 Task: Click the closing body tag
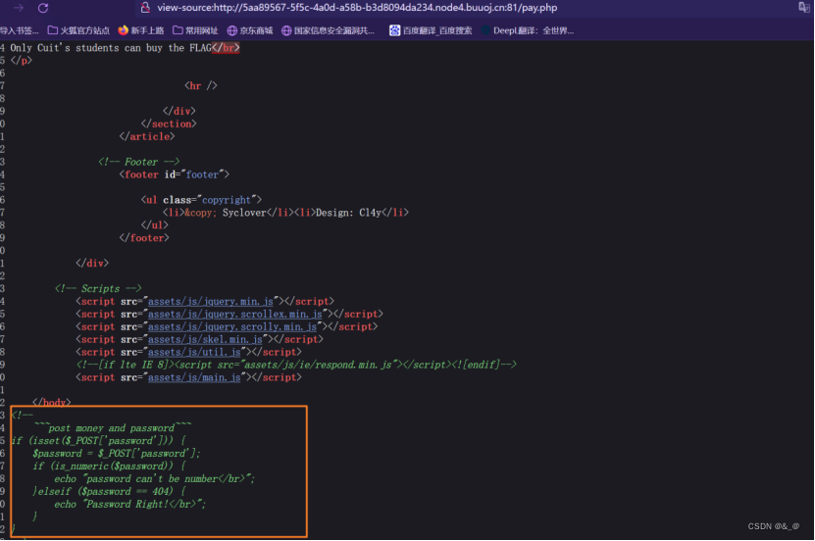point(51,403)
